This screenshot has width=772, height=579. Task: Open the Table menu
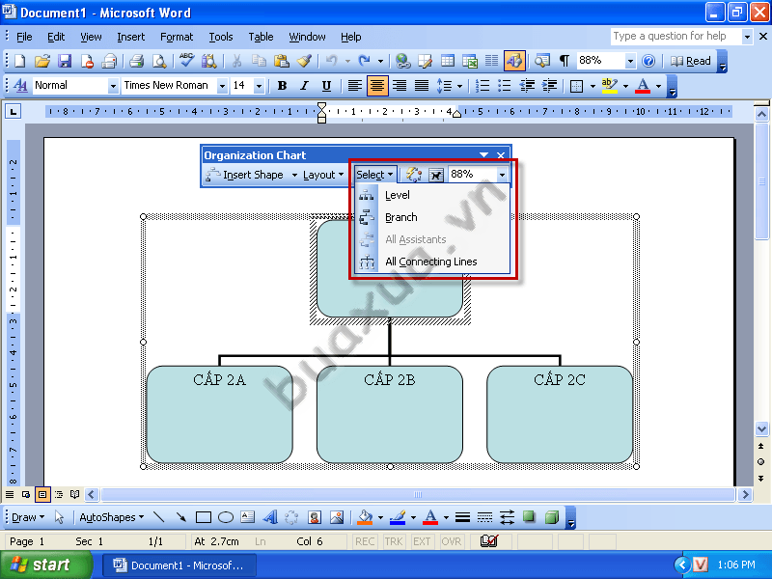pyautogui.click(x=261, y=37)
